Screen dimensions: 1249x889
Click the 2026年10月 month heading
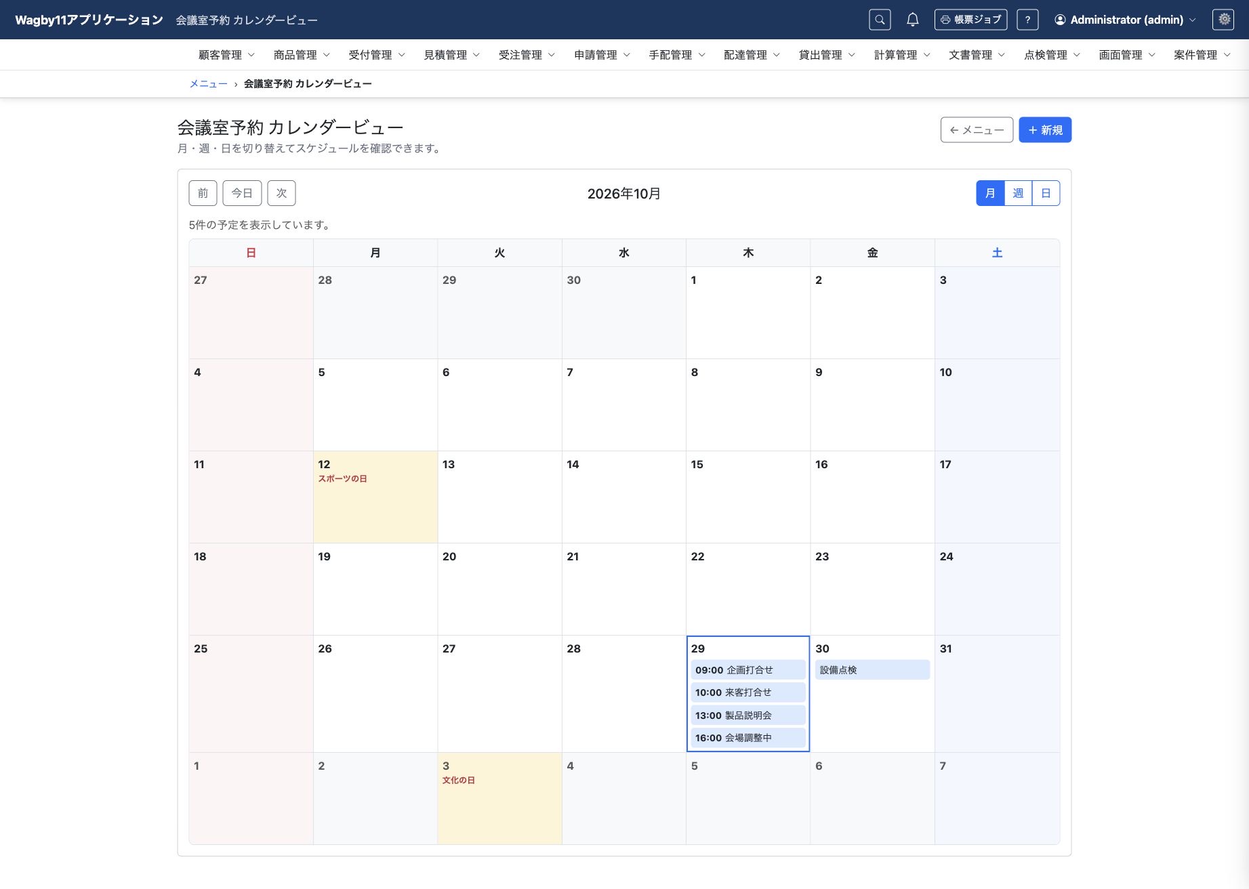[x=624, y=194]
